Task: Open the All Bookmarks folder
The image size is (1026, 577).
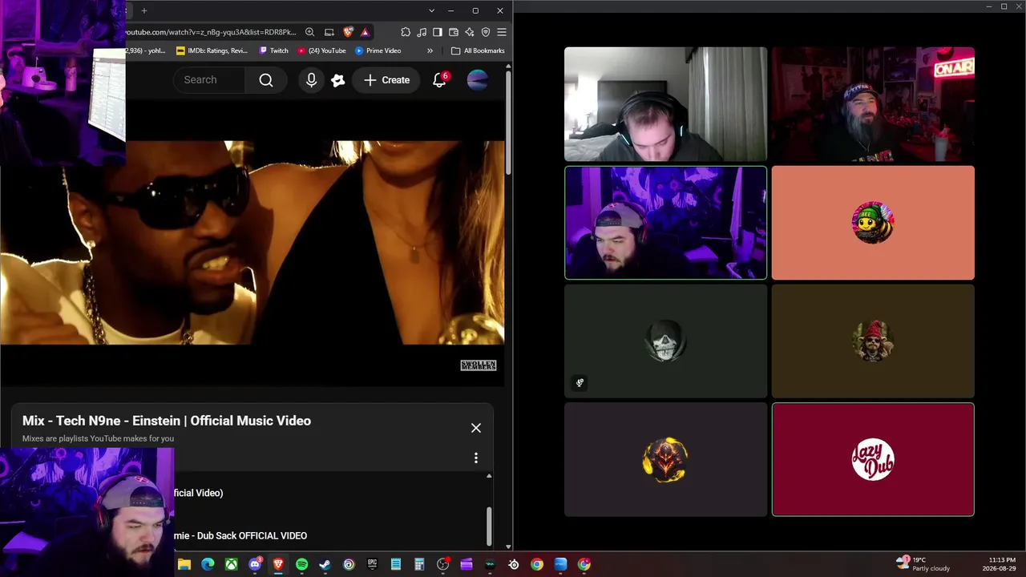Action: point(478,50)
